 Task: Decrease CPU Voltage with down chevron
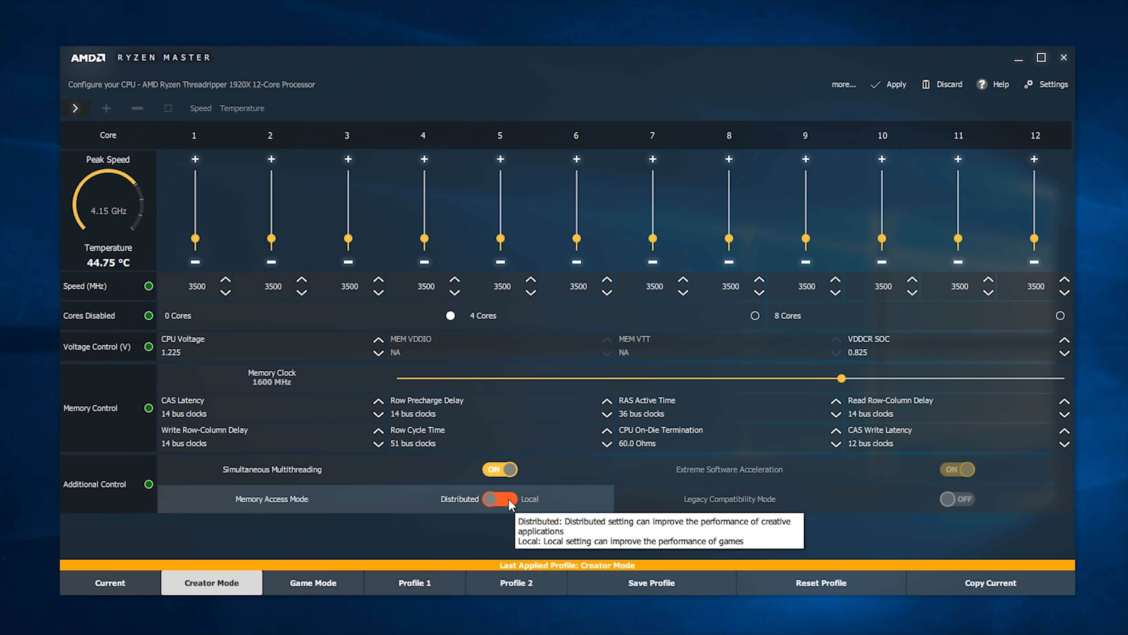(378, 353)
